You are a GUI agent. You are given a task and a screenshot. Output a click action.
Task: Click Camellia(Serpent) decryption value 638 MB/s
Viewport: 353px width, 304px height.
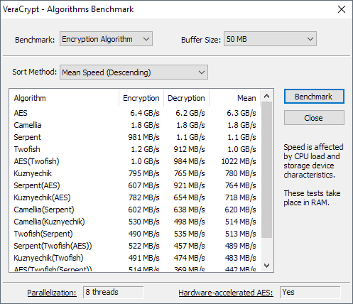point(190,210)
